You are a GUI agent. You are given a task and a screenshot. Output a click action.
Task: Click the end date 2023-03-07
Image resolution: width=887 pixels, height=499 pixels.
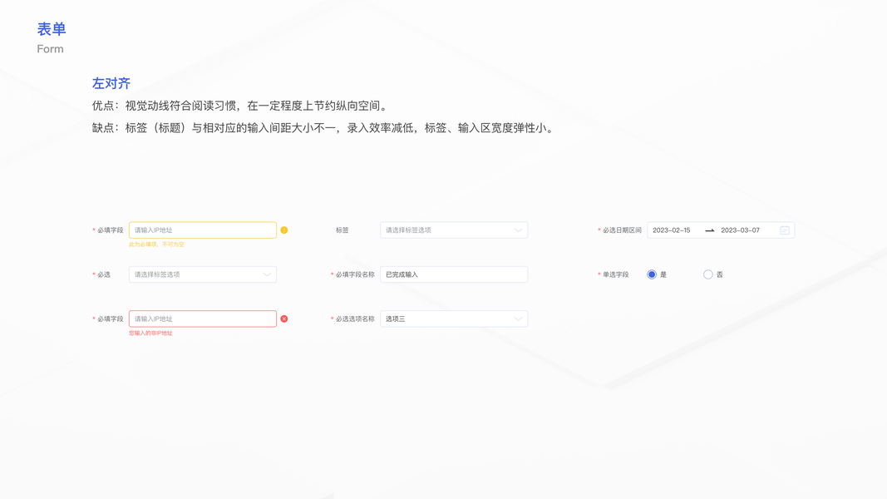pos(740,230)
